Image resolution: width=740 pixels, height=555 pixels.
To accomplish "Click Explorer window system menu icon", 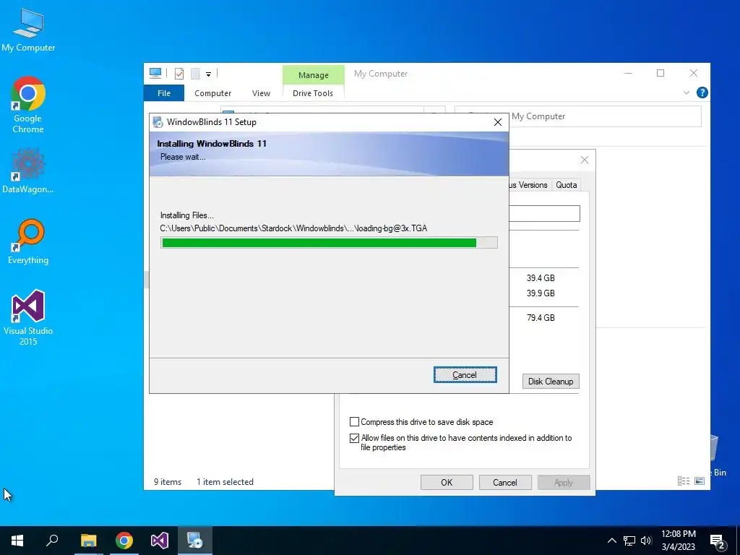I will click(x=155, y=73).
